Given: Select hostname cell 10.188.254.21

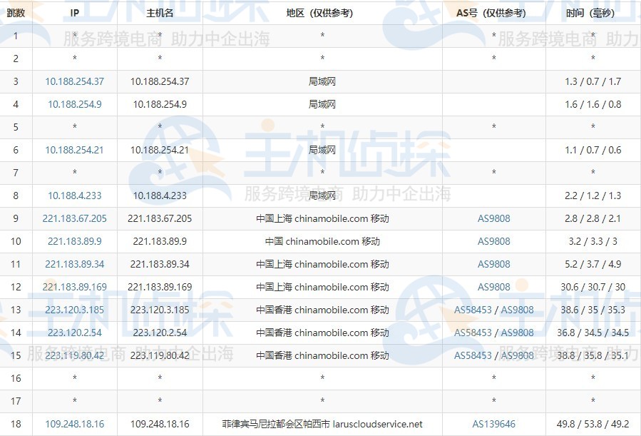Looking at the screenshot, I should coord(160,150).
